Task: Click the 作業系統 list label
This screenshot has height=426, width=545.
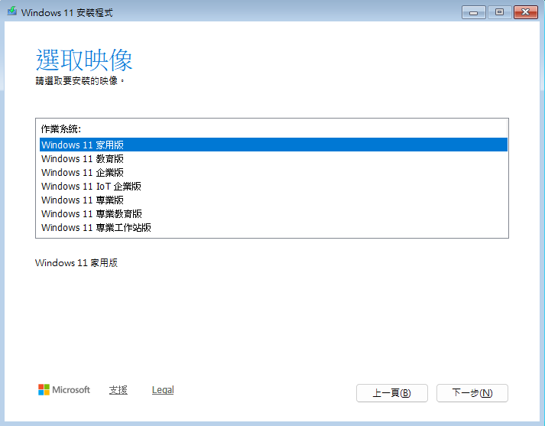Action: tap(61, 128)
